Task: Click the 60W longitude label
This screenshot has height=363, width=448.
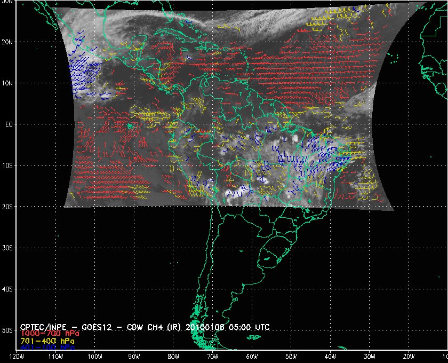Action: [x=252, y=357]
